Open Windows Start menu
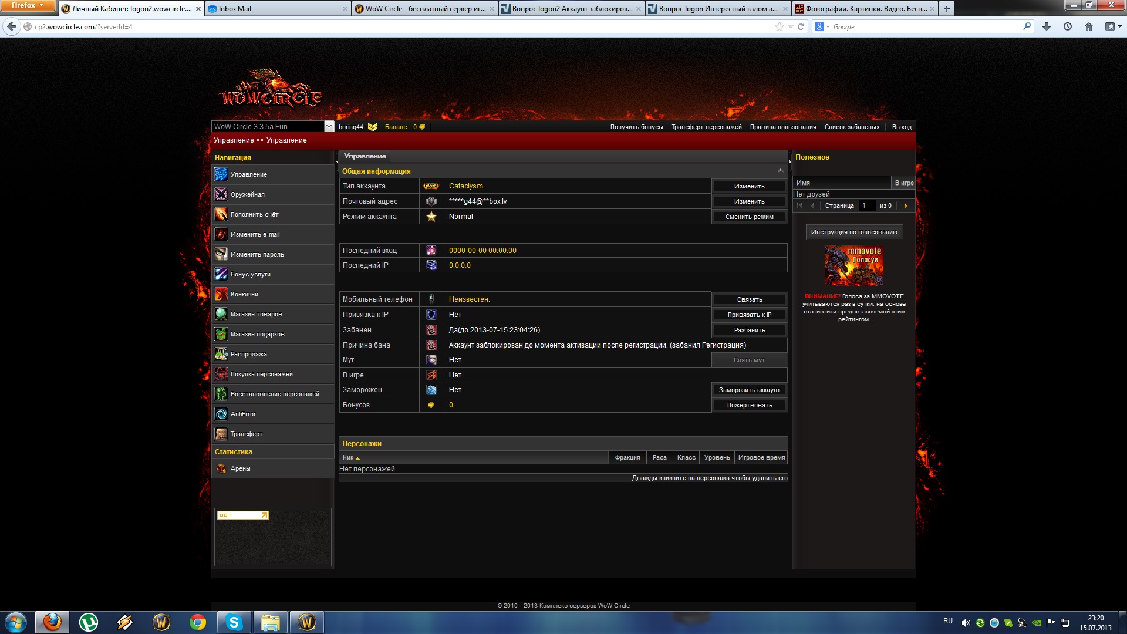Viewport: 1127px width, 634px height. 16,622
